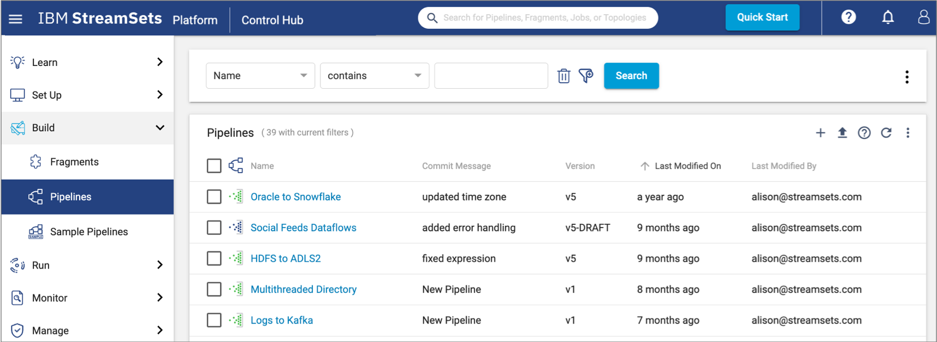Add another filter with funnel icon
Image resolution: width=937 pixels, height=342 pixels.
click(586, 76)
